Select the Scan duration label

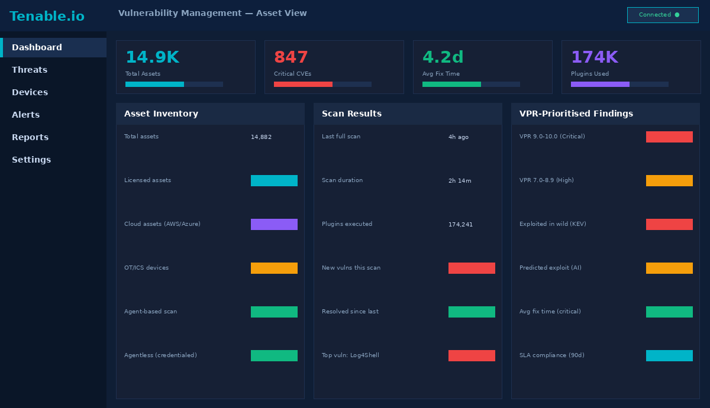342,180
